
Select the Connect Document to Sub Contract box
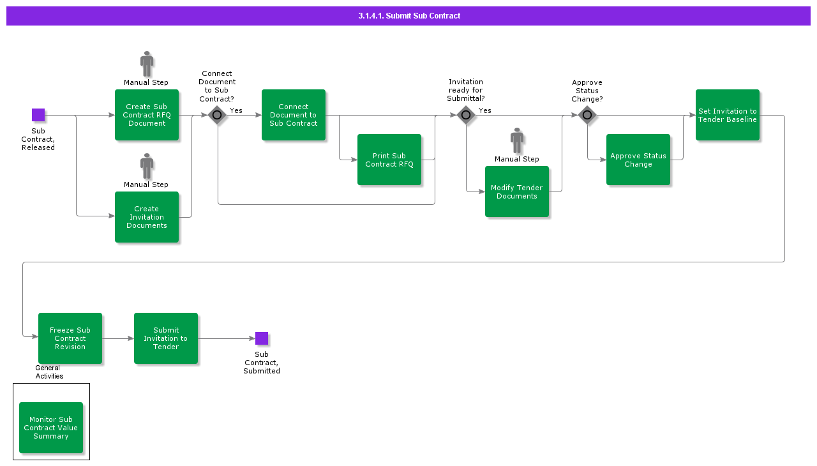coord(294,115)
